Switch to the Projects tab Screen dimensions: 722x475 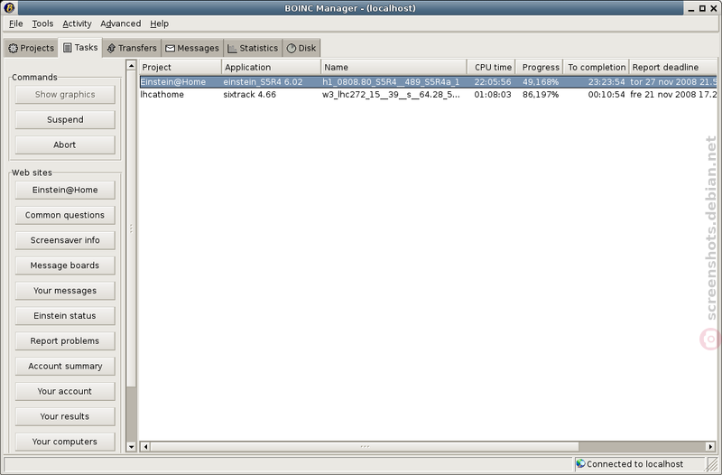point(31,48)
